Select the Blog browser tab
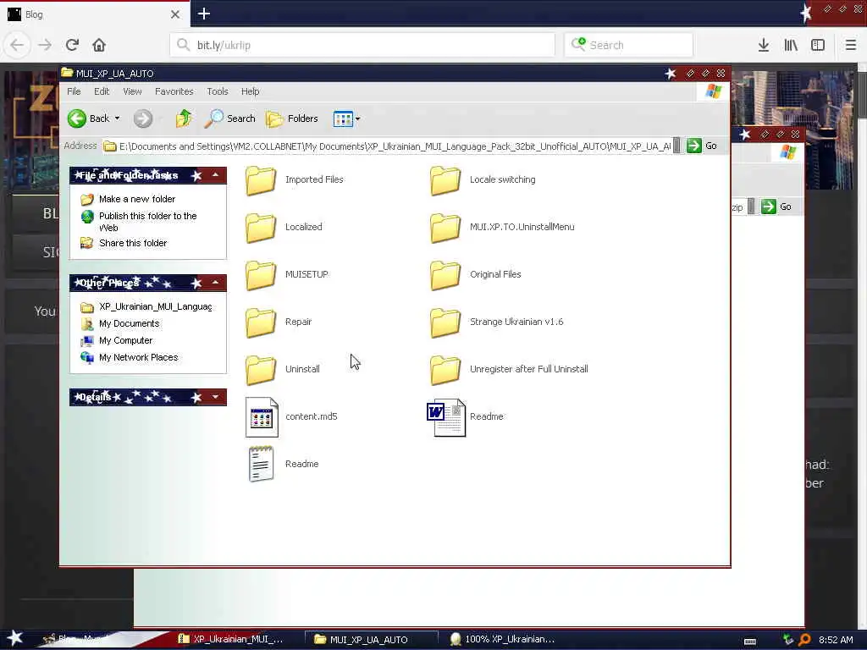 click(x=95, y=14)
